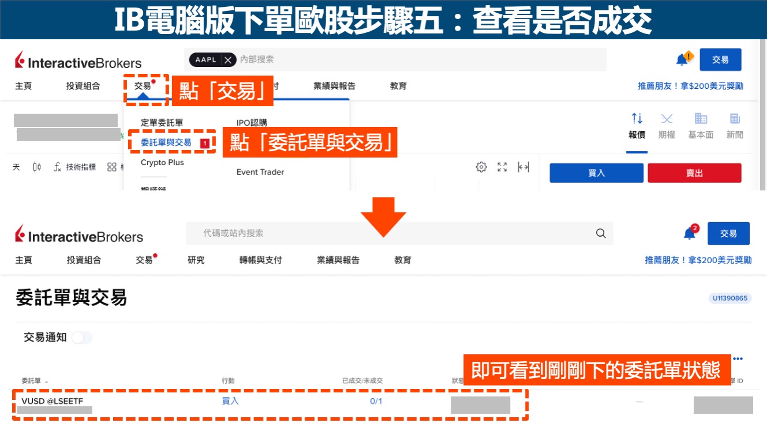Screen dimensions: 767x423
Task: Click the 已成交/未成交 column header
Action: pyautogui.click(x=362, y=381)
